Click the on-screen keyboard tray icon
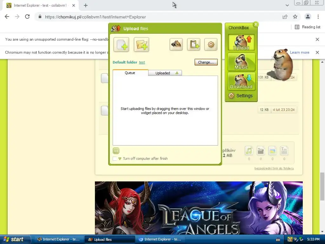This screenshot has height=244, width=325. (x=278, y=240)
